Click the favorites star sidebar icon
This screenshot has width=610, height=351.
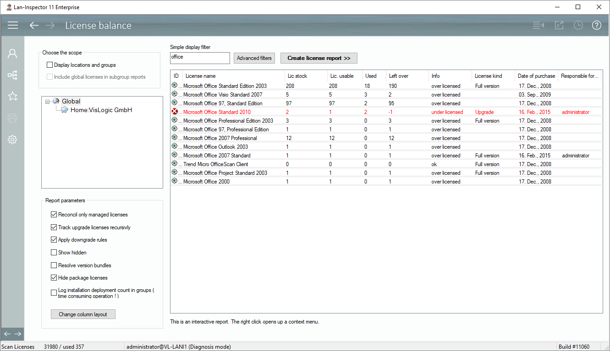(x=12, y=96)
